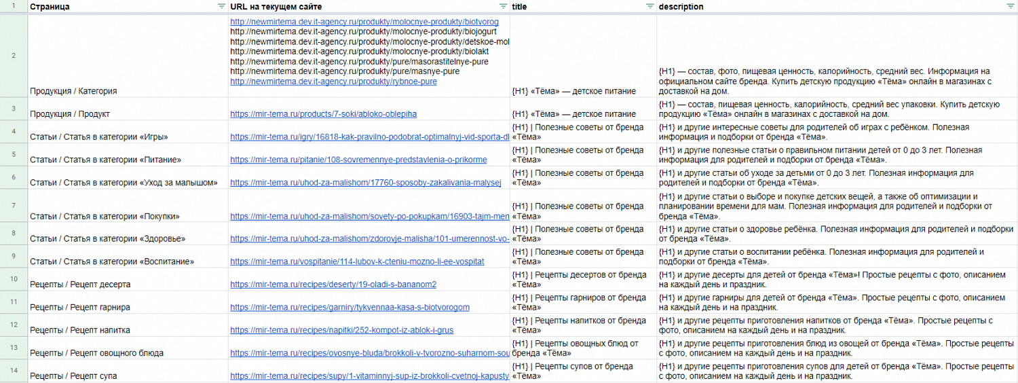Open the tykvennaa-kasa-s-biotvorogom link
The image size is (1018, 383).
pos(350,308)
